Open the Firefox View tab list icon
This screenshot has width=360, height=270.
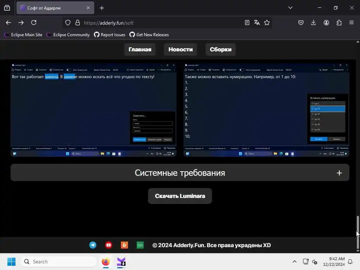point(7,8)
